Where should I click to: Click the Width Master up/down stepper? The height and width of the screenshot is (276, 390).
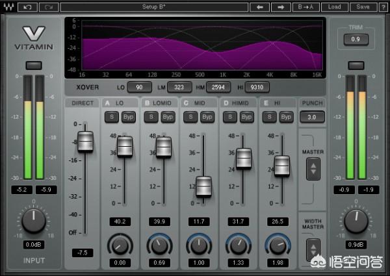[313, 250]
